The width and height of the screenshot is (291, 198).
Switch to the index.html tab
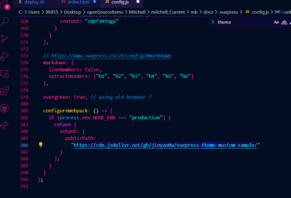[x=78, y=2]
